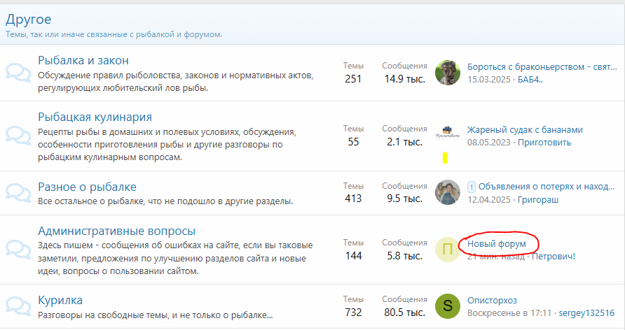Go to the Рыбацкая кулинария forum
625x330 pixels.
95,117
